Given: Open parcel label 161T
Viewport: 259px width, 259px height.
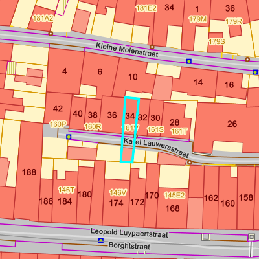Looking at the screenshot, I should tap(179, 131).
